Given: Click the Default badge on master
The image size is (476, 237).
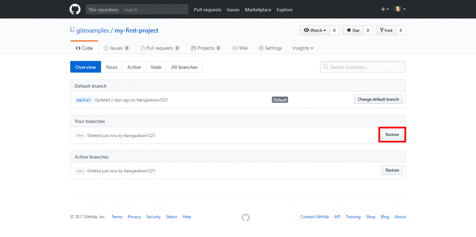Looking at the screenshot, I should [x=280, y=100].
